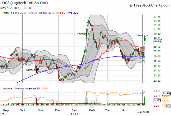The width and height of the screenshot is (171, 116).
Task: Click the Avg 50 legend label
Action: click(x=61, y=13)
